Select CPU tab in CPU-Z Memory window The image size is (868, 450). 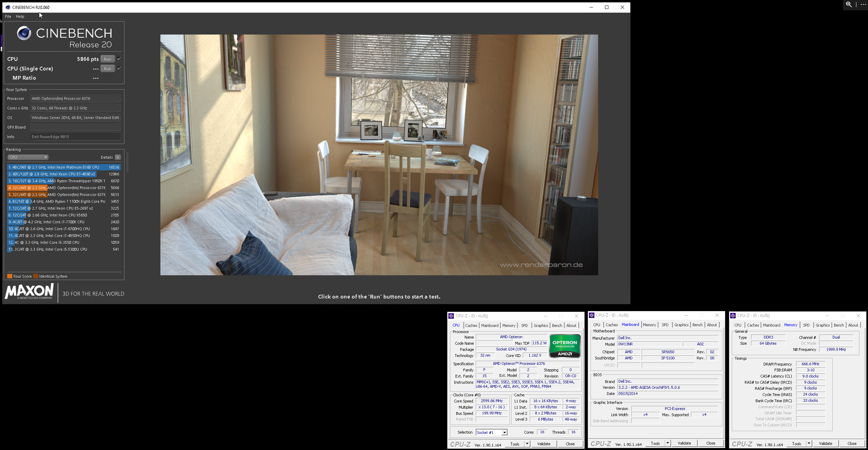[738, 325]
